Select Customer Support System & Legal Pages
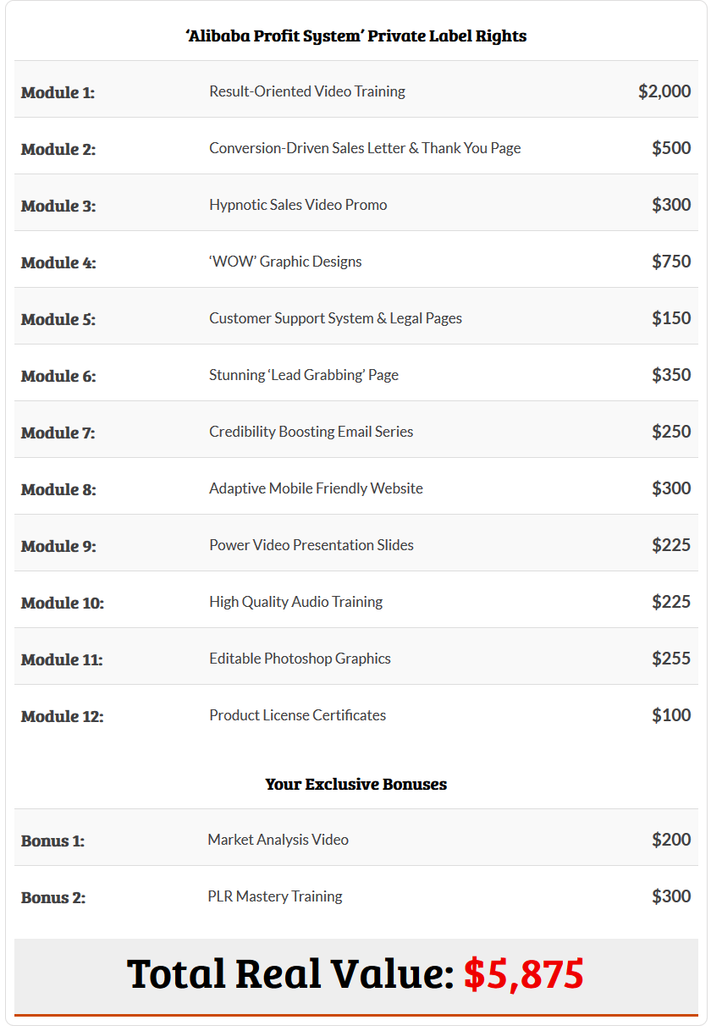This screenshot has width=711, height=1031. (335, 318)
